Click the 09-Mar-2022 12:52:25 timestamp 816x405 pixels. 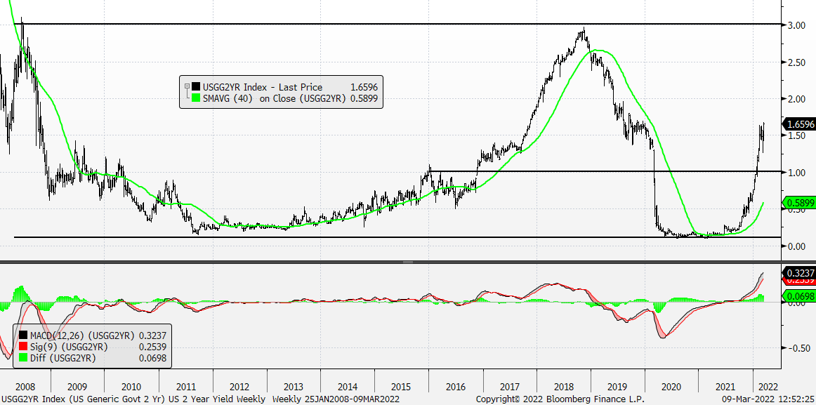point(768,399)
